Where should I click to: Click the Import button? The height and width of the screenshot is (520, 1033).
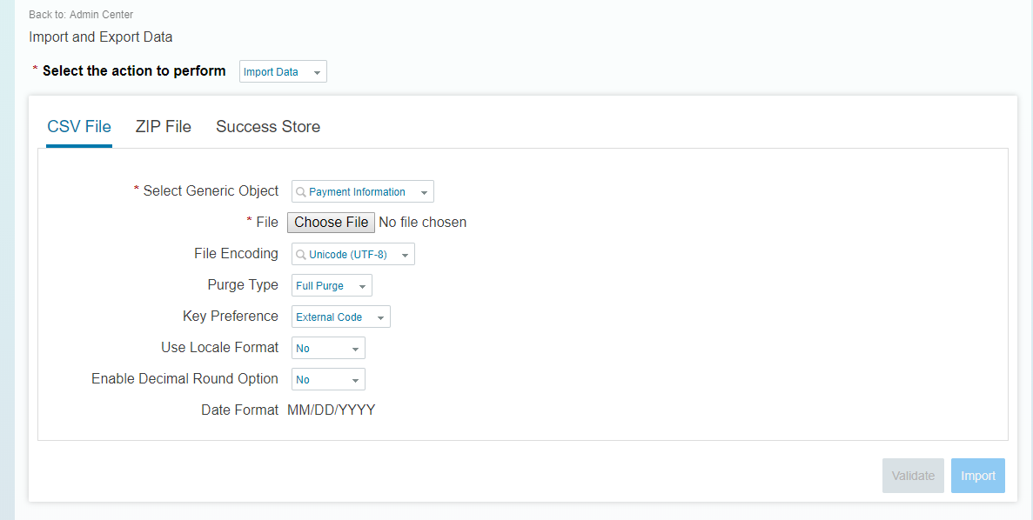pyautogui.click(x=977, y=476)
